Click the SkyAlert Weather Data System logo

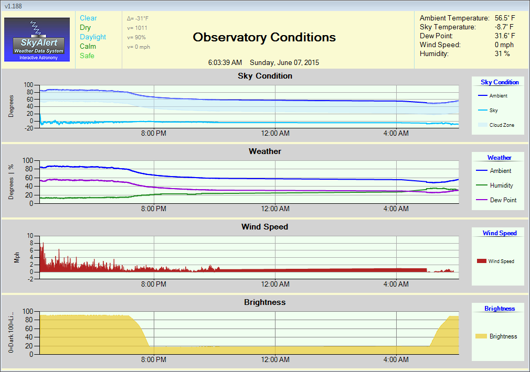37,39
